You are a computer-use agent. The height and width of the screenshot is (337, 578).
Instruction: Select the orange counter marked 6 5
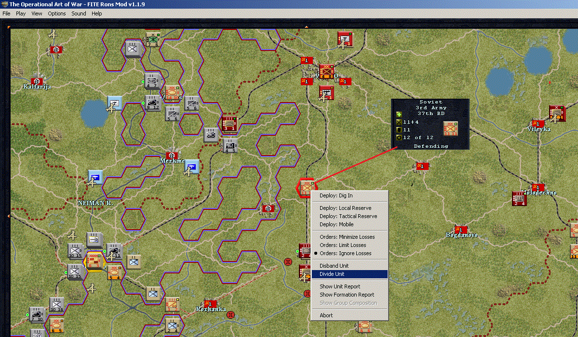click(x=56, y=325)
